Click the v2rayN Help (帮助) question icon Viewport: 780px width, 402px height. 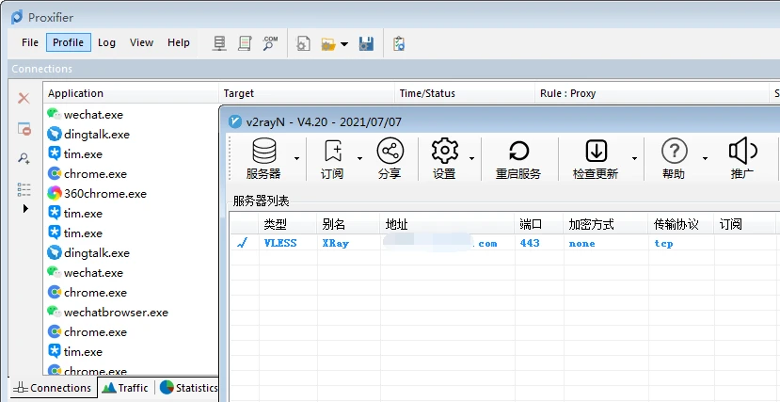click(674, 151)
